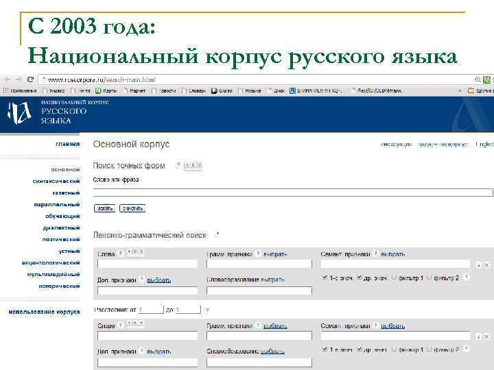
Task: Open virtual keyboard beside first Слово label
Action: point(135,251)
